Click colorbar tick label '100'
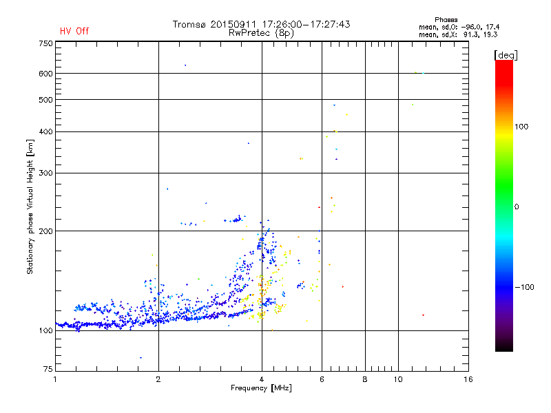 pyautogui.click(x=521, y=127)
